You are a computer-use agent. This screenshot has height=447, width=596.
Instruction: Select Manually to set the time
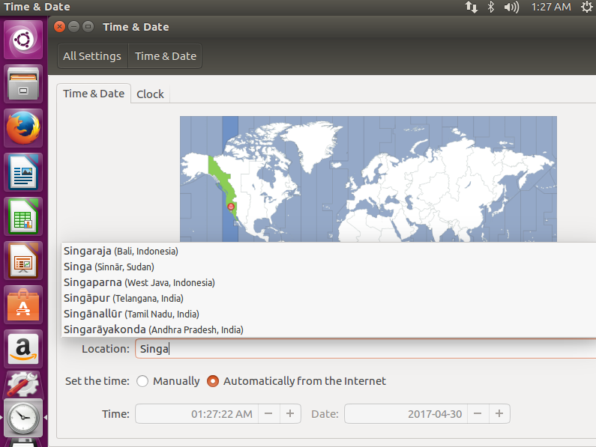(169, 381)
